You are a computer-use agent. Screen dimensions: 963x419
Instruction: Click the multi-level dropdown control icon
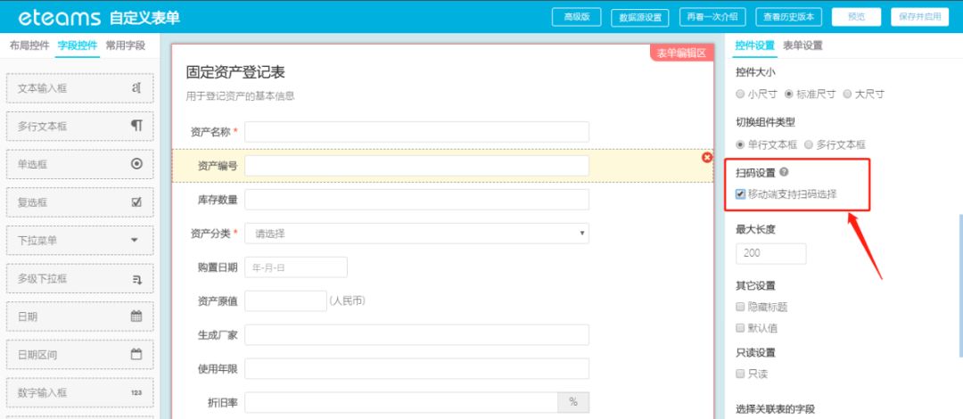pos(136,279)
